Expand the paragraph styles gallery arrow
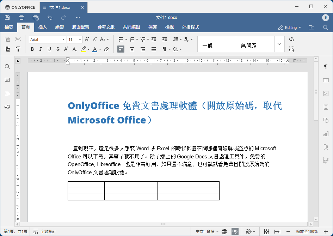The width and height of the screenshot is (333, 236). (279, 44)
